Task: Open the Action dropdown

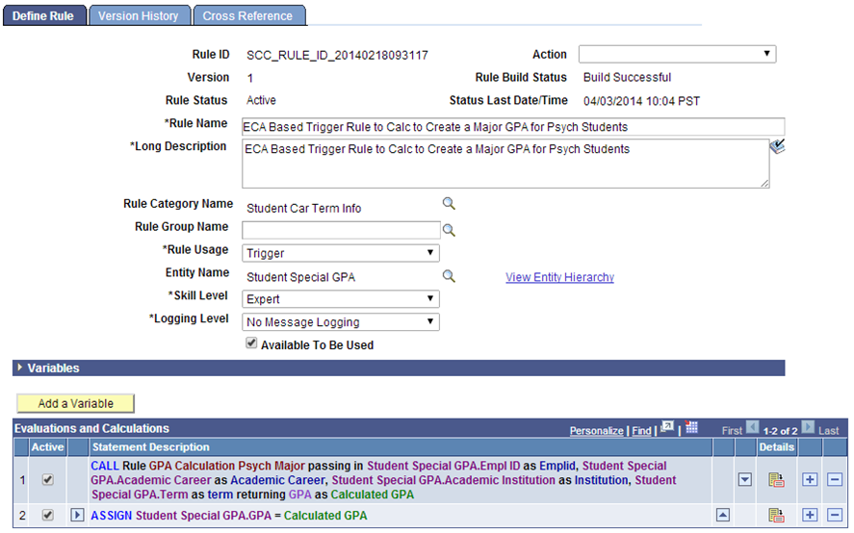Action: pos(677,54)
